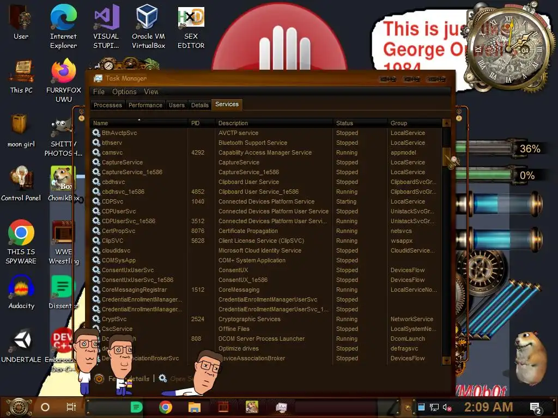Image resolution: width=558 pixels, height=418 pixels.
Task: Select the bthserv service row
Action: pyautogui.click(x=266, y=143)
